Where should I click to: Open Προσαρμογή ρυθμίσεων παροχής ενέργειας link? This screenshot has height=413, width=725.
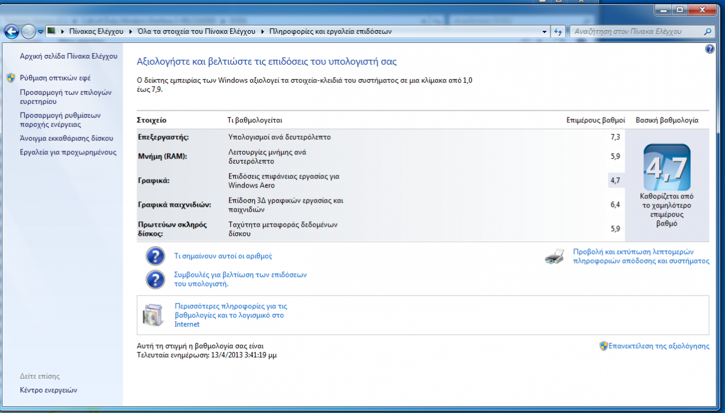(x=60, y=120)
